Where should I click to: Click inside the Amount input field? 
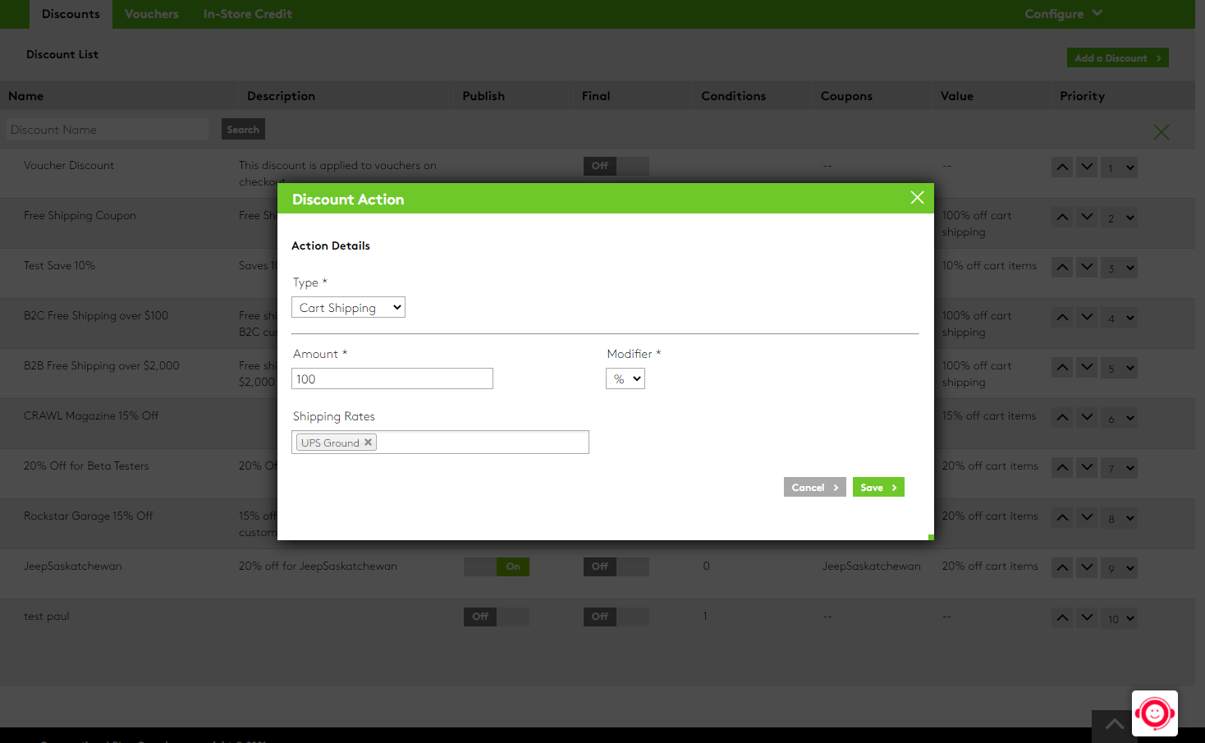coord(392,378)
